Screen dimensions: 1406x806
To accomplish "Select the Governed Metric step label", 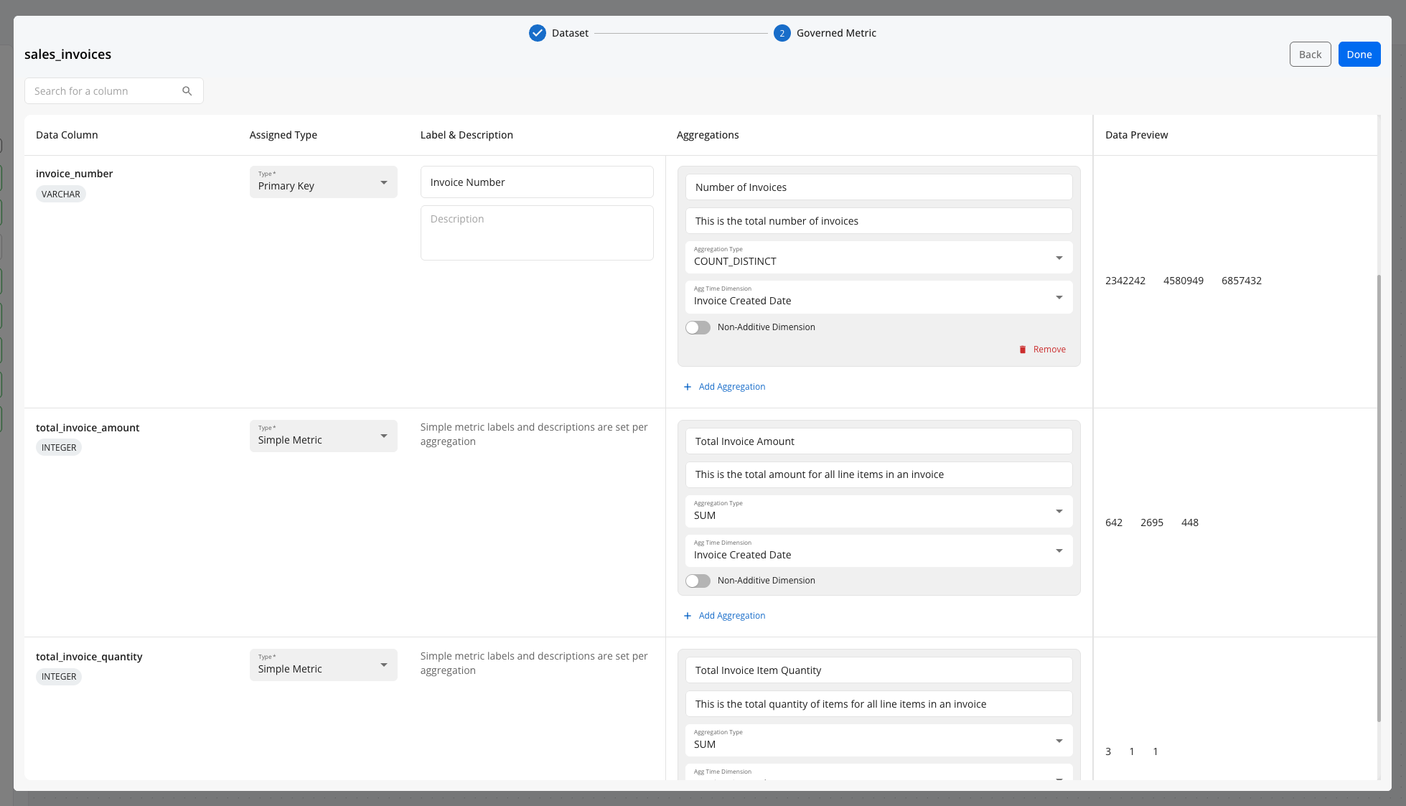I will coord(836,33).
